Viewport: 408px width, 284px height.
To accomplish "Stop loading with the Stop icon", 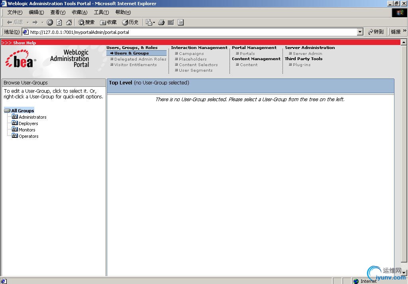I will click(50, 22).
